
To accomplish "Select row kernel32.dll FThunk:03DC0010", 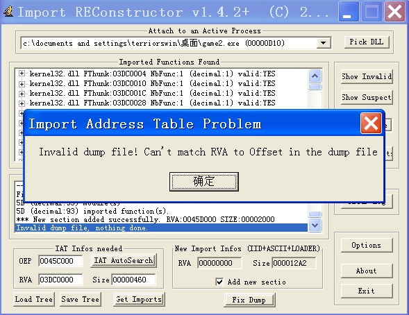I will click(152, 84).
